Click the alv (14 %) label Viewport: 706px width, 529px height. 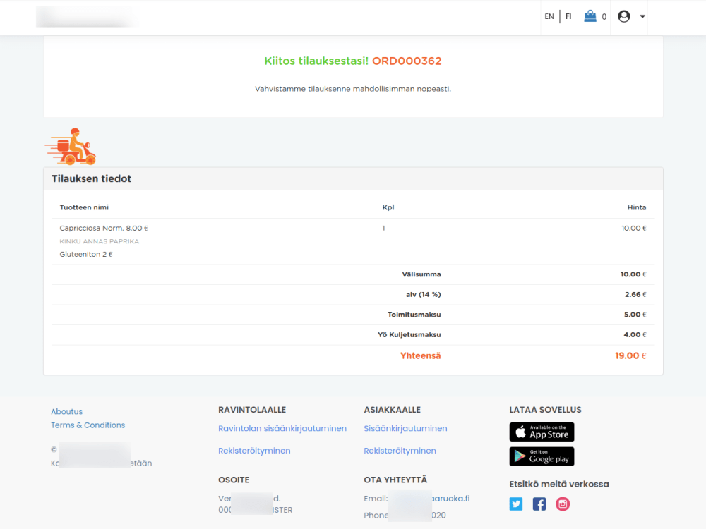coord(423,295)
